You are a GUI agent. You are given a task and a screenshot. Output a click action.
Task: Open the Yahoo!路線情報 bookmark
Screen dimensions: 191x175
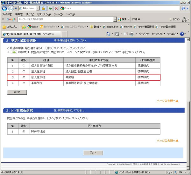click(166, 27)
